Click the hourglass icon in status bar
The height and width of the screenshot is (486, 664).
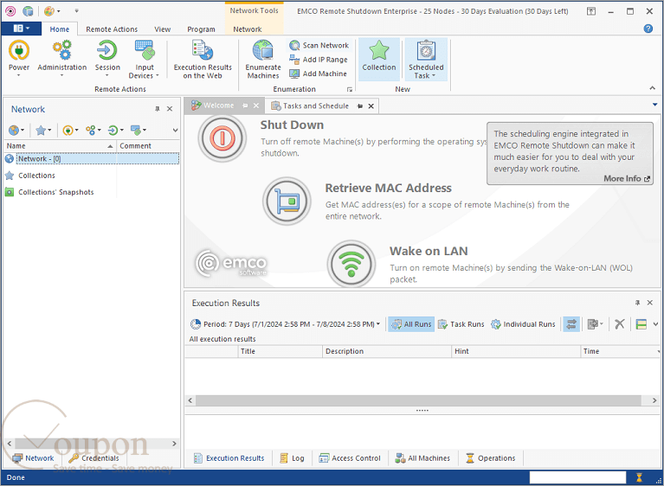(639, 477)
